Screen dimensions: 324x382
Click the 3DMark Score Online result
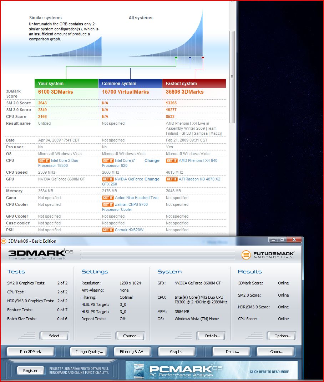click(x=283, y=283)
